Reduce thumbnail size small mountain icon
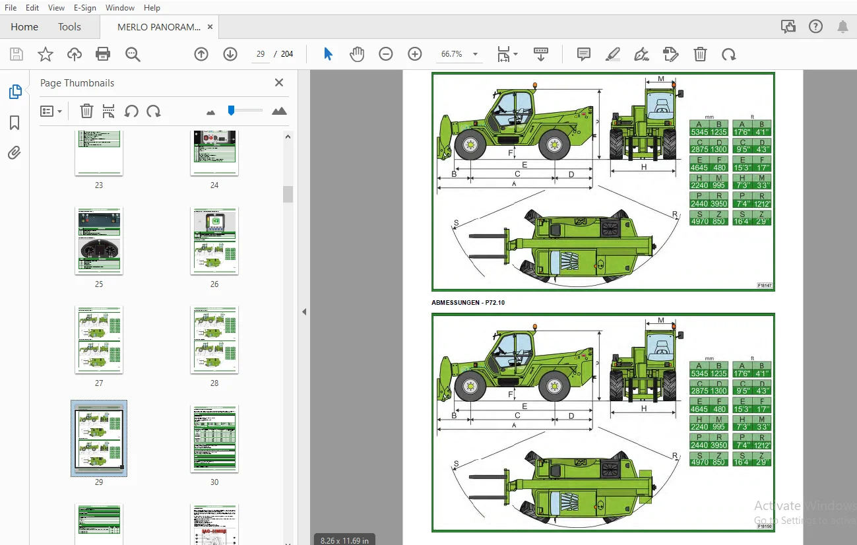The width and height of the screenshot is (857, 545). point(211,113)
